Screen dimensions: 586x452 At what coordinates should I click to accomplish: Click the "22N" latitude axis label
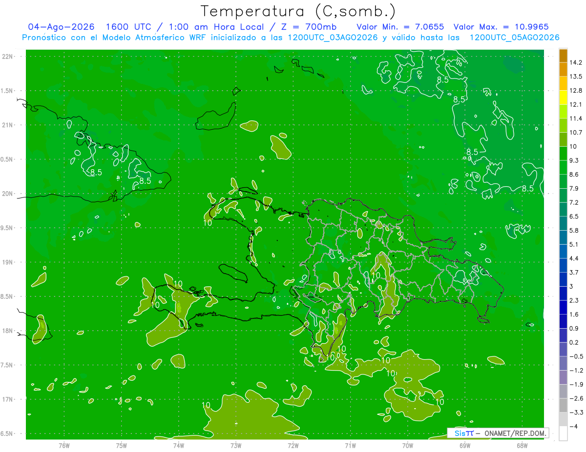point(8,57)
